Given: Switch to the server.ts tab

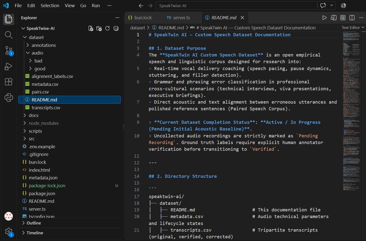Looking at the screenshot, I should tap(178, 18).
